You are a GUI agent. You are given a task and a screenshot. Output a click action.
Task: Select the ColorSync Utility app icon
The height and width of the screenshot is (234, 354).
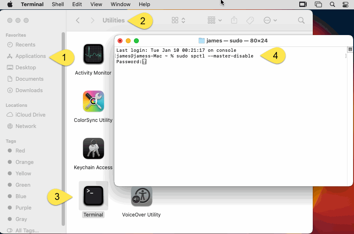point(93,102)
